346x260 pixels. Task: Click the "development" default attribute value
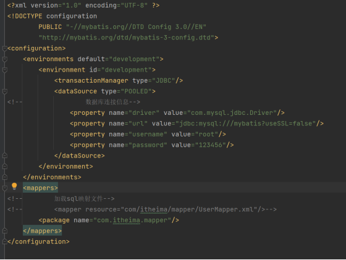pos(134,59)
